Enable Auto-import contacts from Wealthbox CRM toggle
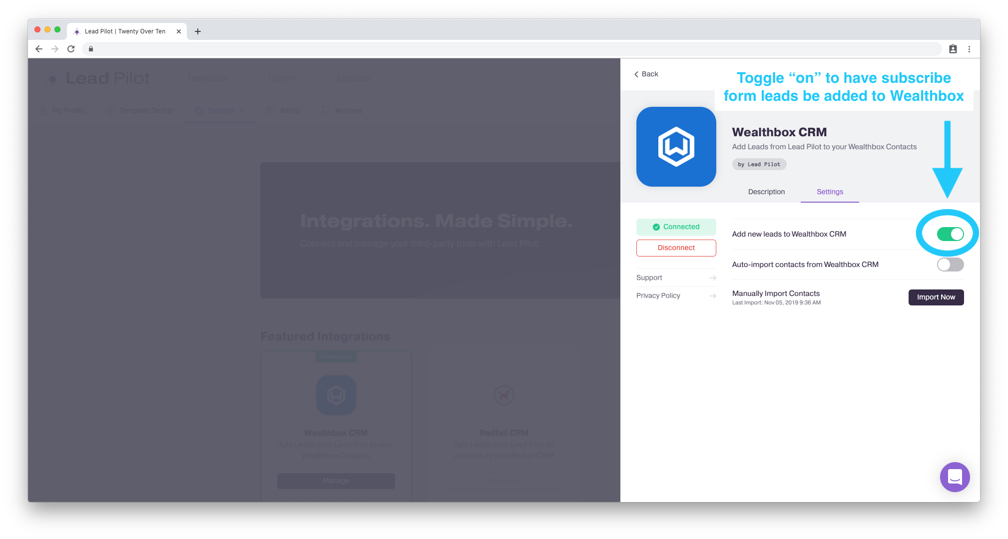 click(950, 265)
